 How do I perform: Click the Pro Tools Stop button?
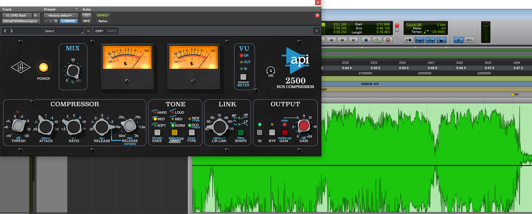[366, 40]
